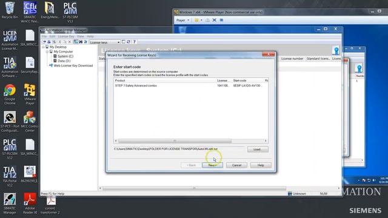The width and height of the screenshot is (388, 218).
Task: Click License Manager bottom horizontal scrollbar
Action: [194, 188]
